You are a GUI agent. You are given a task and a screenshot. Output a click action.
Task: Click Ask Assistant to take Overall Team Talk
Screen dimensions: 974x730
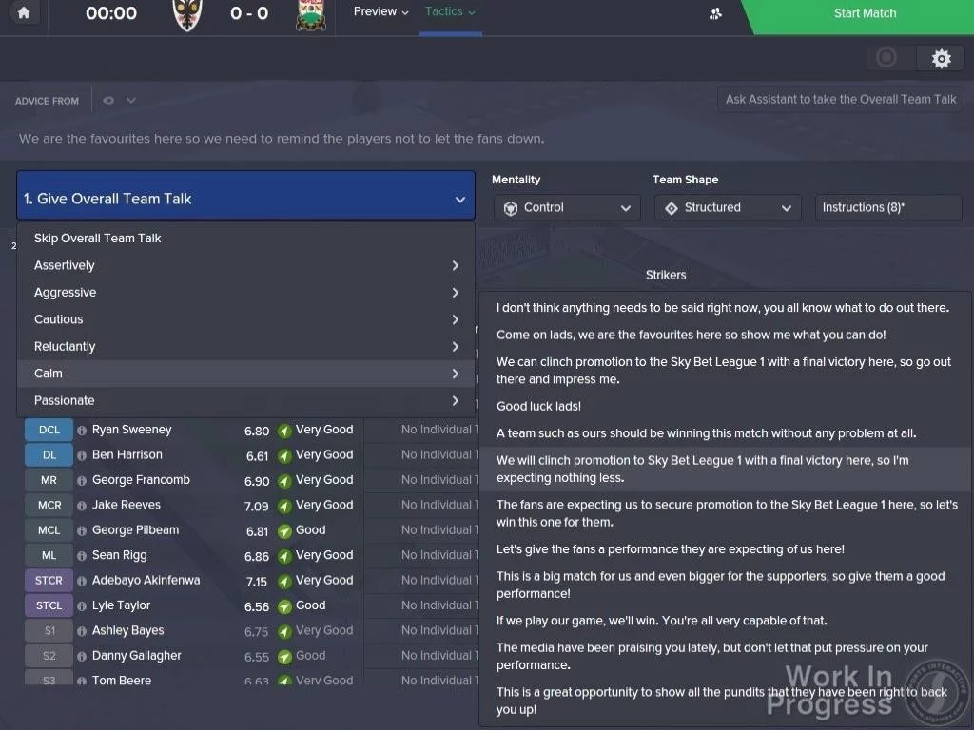841,99
